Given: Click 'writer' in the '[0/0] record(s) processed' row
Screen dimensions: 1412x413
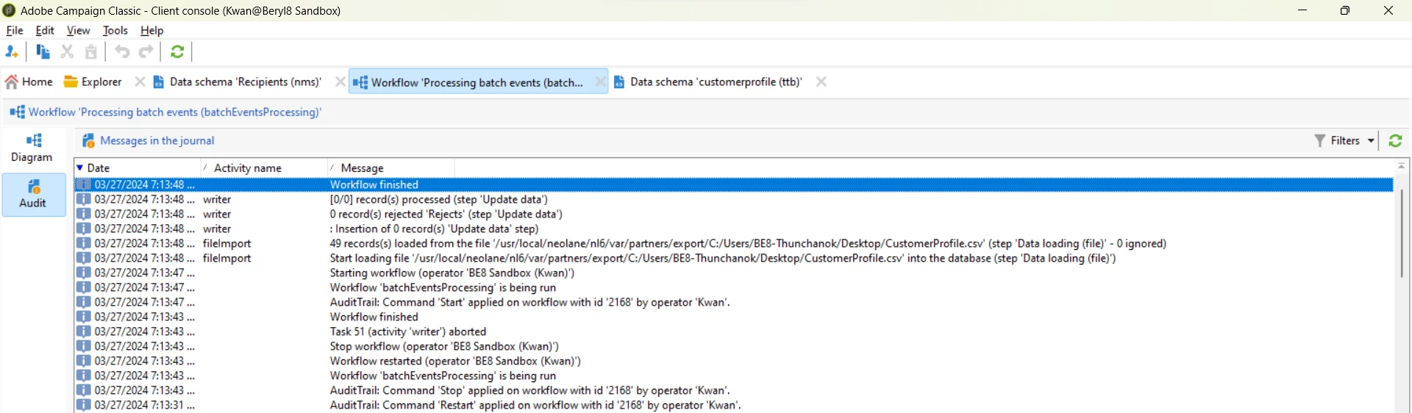Looking at the screenshot, I should point(217,199).
